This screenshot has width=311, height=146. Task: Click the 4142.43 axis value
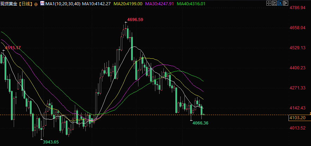pyautogui.click(x=297, y=108)
